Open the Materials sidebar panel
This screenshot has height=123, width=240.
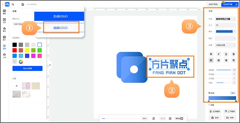pos(4,29)
